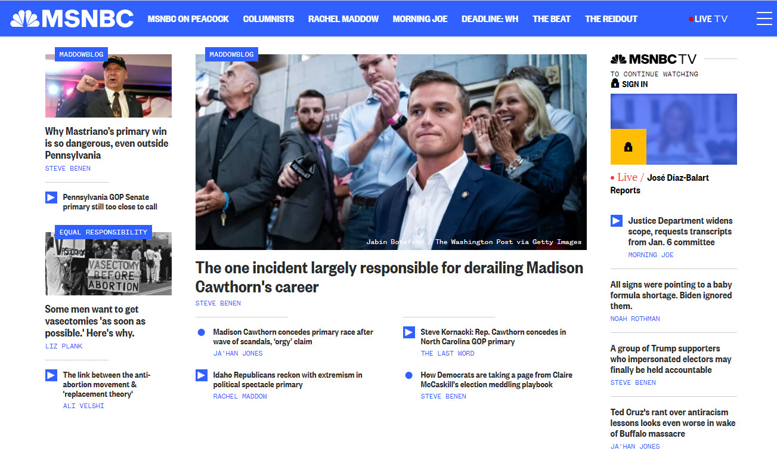The image size is (777, 466).
Task: Select The Beat navigation item
Action: [x=551, y=19]
